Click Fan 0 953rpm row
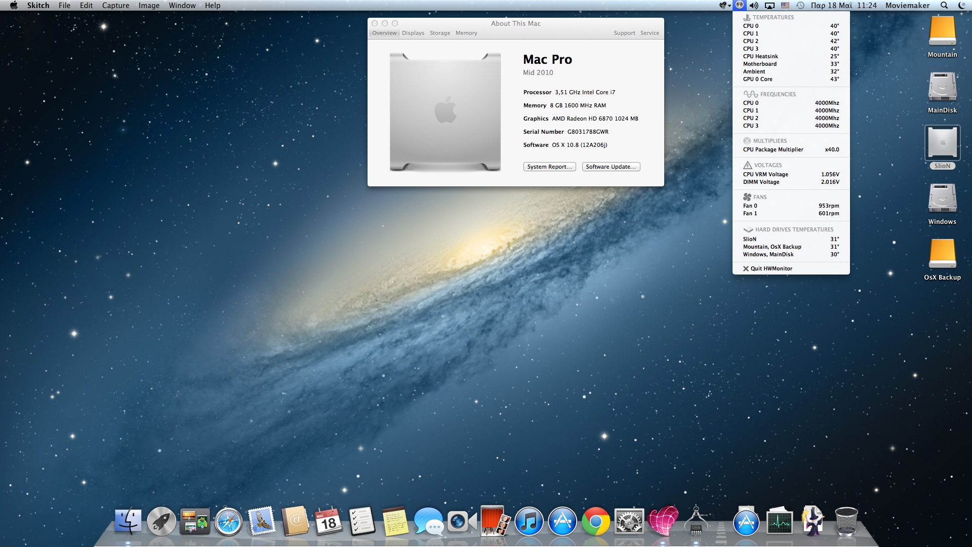This screenshot has width=972, height=547. 791,206
